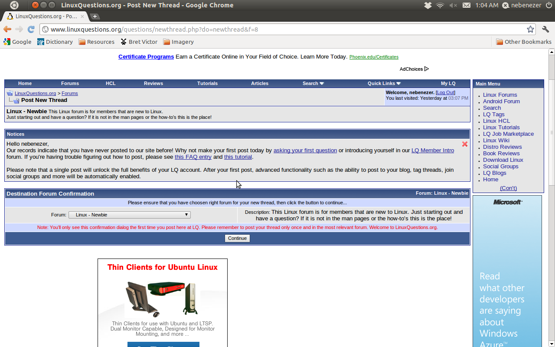
Task: Open muted volume indicator
Action: pyautogui.click(x=453, y=5)
